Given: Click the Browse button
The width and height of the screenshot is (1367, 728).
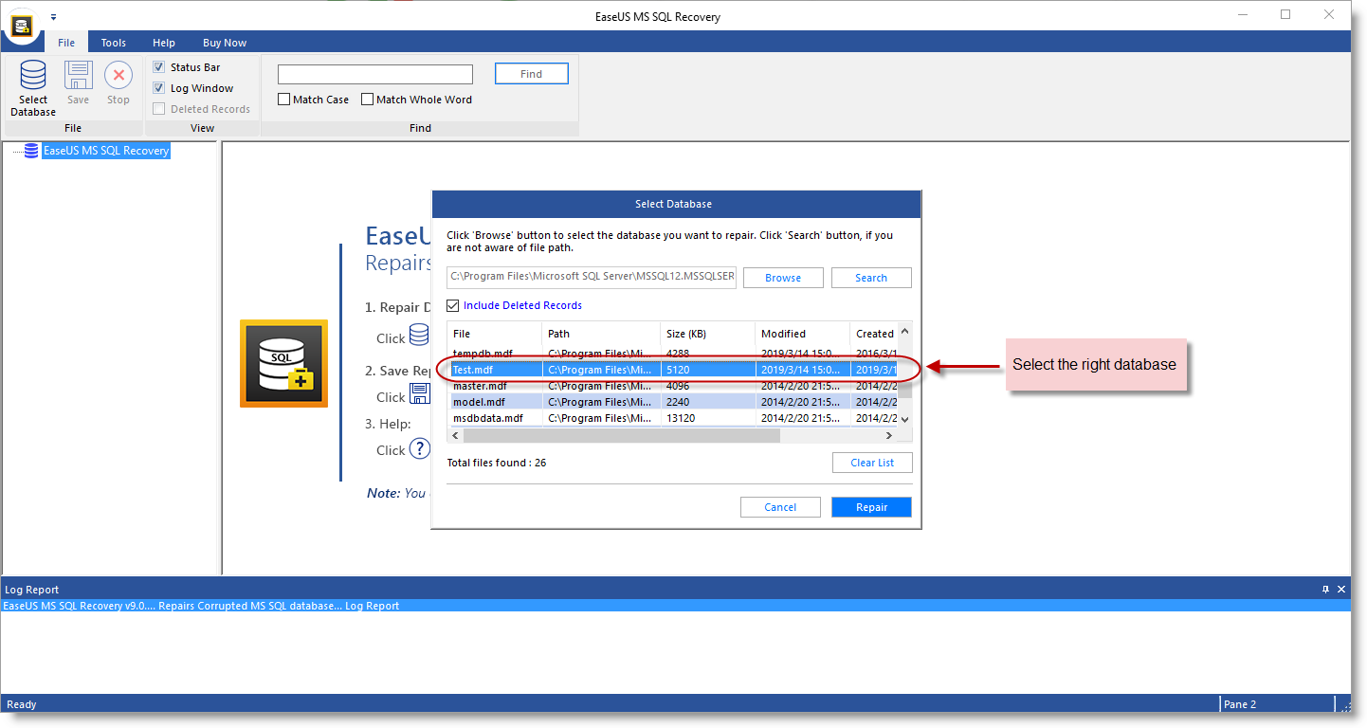Looking at the screenshot, I should pyautogui.click(x=783, y=278).
